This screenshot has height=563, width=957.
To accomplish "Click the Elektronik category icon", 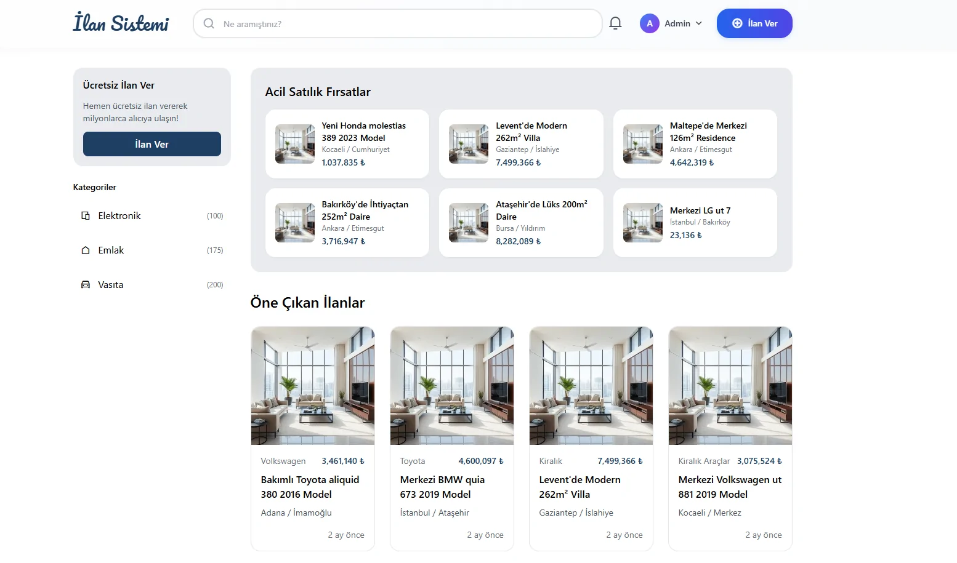I will tap(86, 216).
